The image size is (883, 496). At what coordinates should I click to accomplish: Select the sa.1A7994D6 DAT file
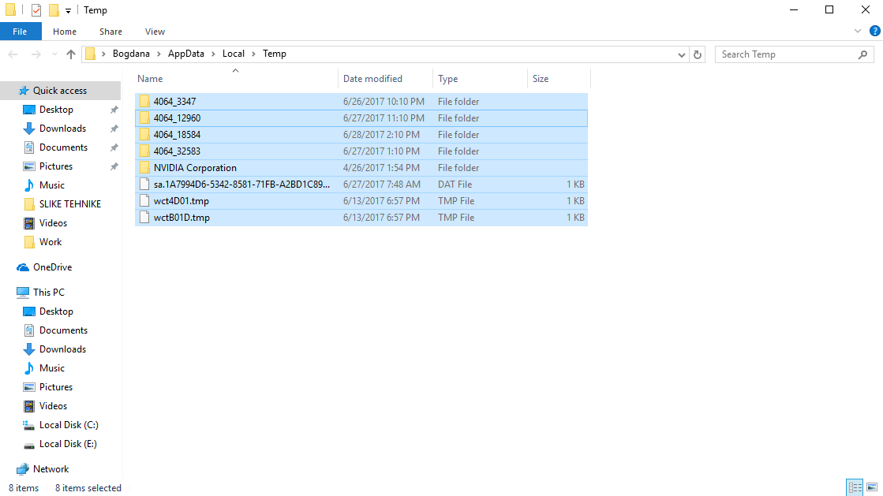coord(361,184)
